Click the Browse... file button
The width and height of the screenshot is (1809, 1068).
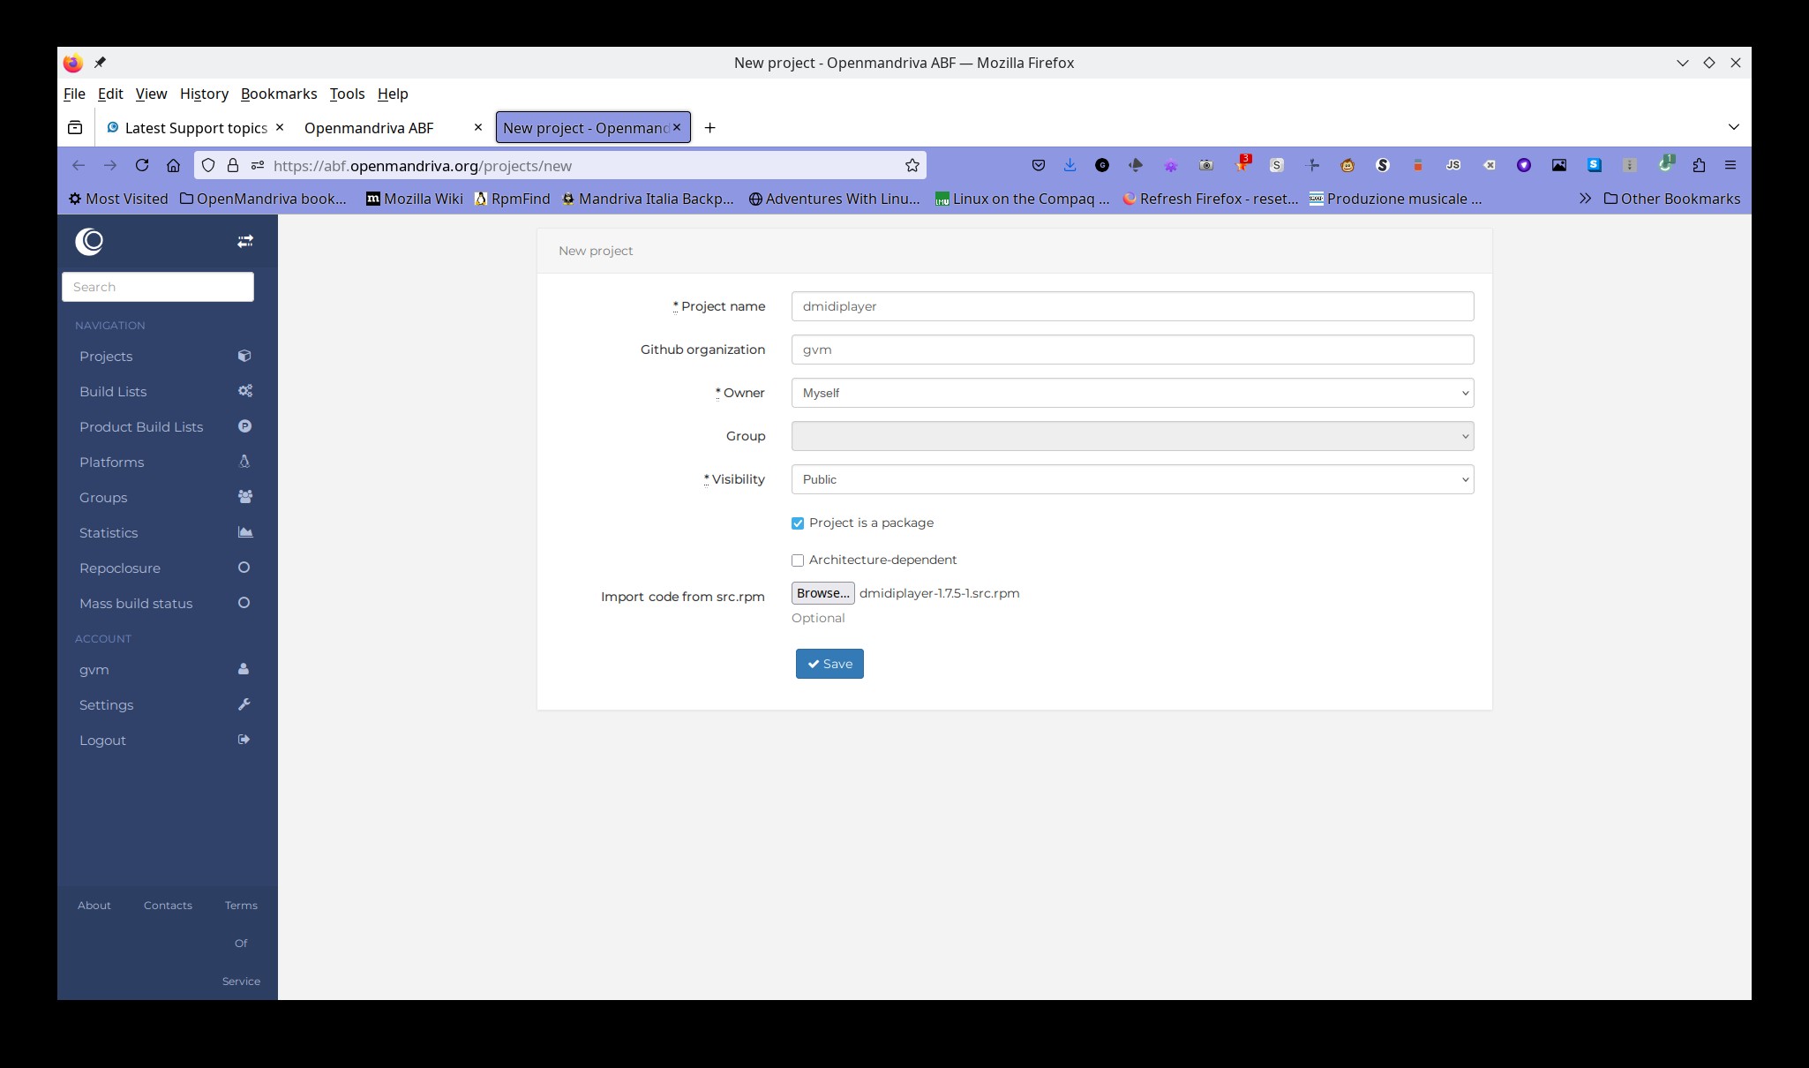point(822,593)
